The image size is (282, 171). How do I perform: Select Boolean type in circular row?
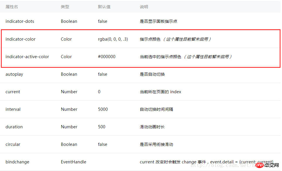69,144
